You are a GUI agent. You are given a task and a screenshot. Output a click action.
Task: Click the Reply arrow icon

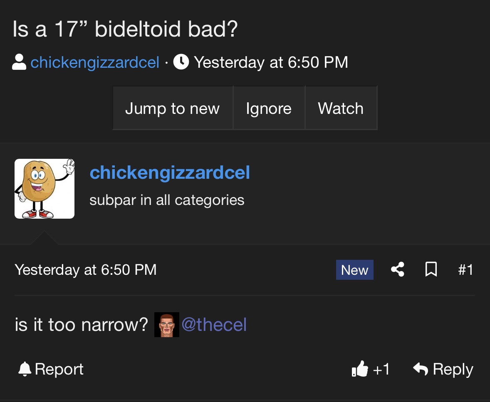tap(420, 369)
